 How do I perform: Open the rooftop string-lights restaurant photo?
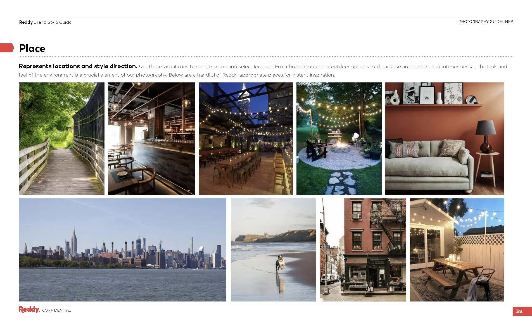246,139
